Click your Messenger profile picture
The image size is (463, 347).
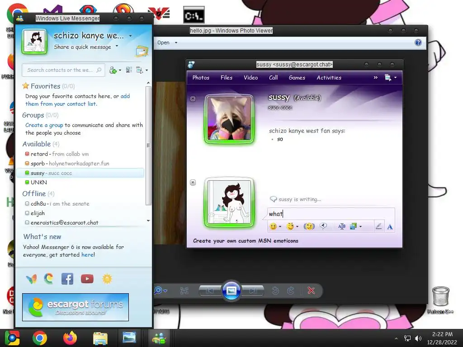[34, 41]
